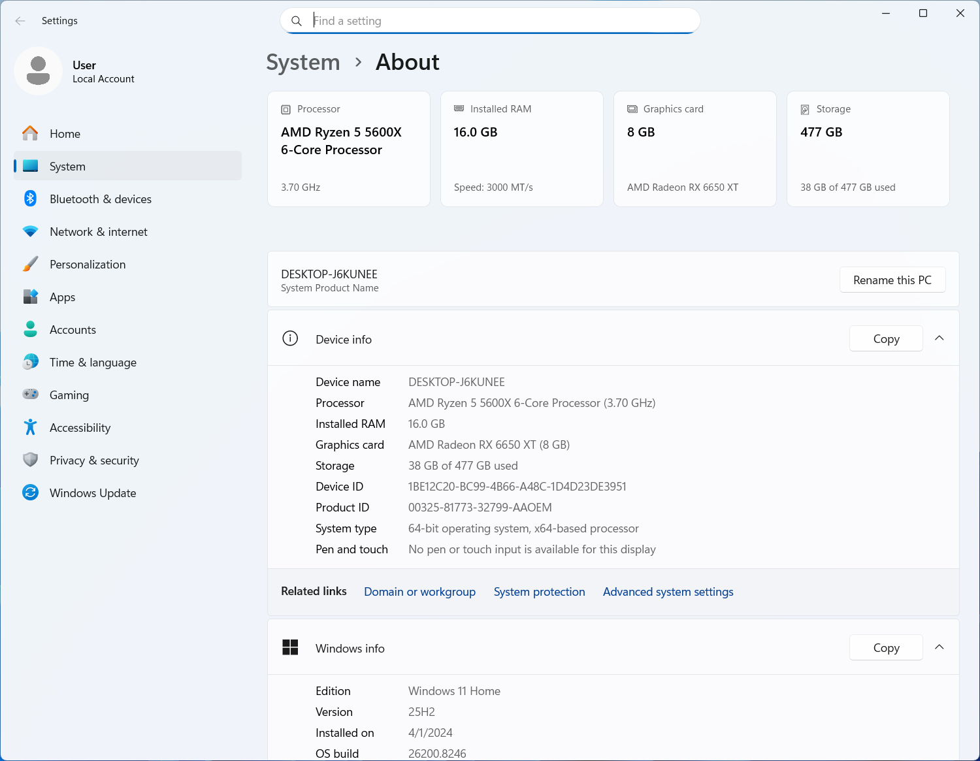980x761 pixels.
Task: Click the Windows Update refresh icon
Action: pyautogui.click(x=30, y=493)
